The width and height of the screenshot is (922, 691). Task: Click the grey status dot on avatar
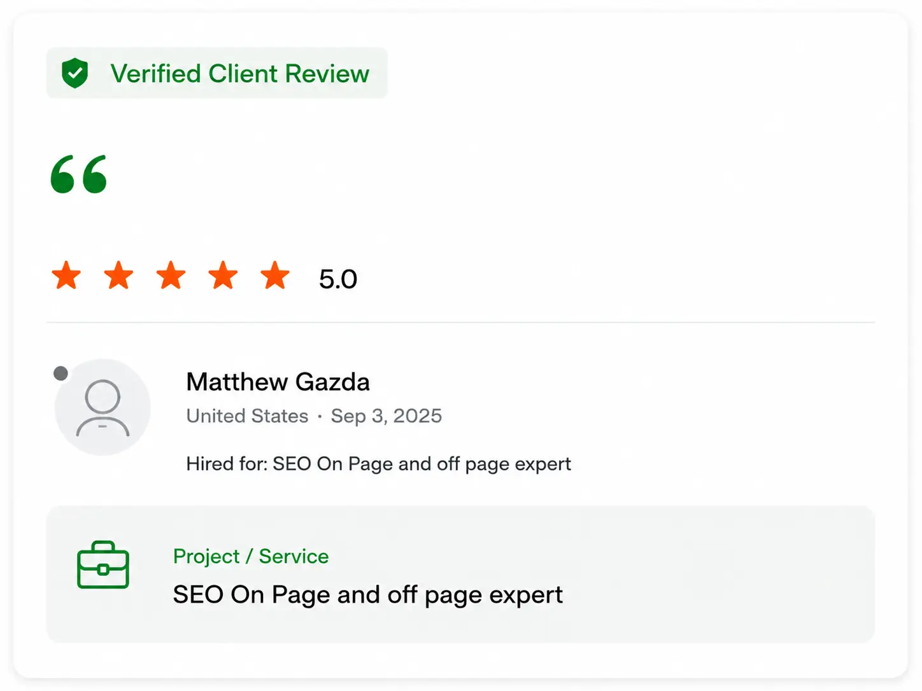60,373
